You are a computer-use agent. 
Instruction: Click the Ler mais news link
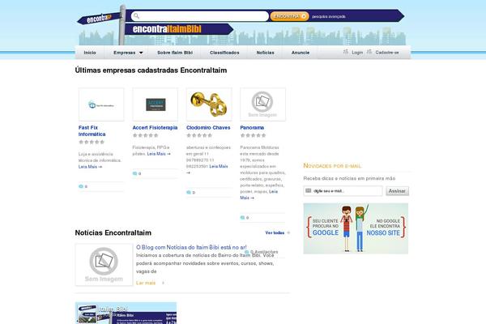146,283
